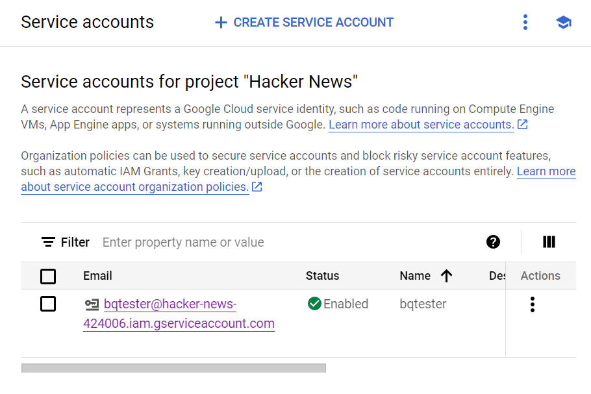Click the plus icon on Create Service Account
This screenshot has width=591, height=394.
coord(221,21)
